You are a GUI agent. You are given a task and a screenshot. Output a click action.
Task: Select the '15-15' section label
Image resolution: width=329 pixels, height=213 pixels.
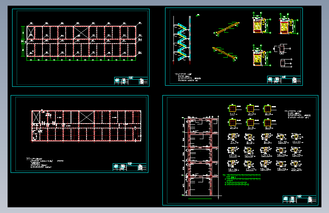point(297,155)
